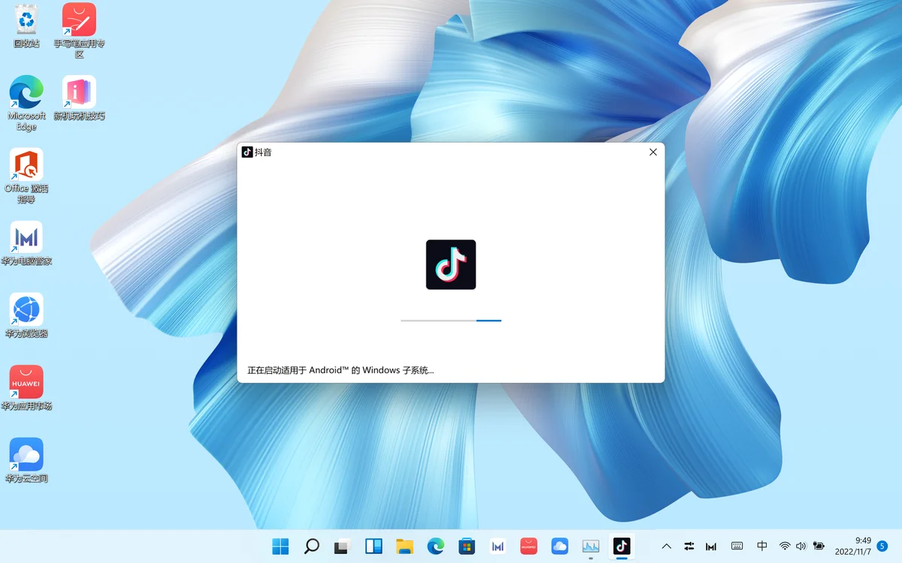Switch the 中 input method indicator
The height and width of the screenshot is (563, 902).
coord(762,546)
